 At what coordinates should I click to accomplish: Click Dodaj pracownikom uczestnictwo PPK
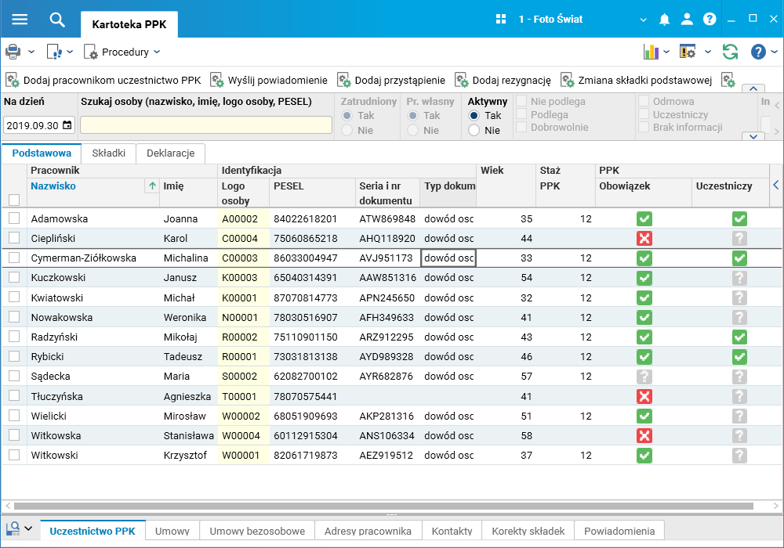click(x=103, y=80)
